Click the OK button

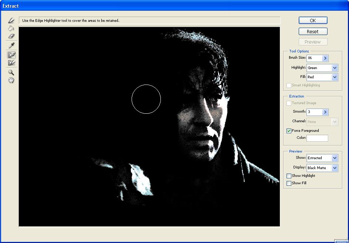pyautogui.click(x=313, y=20)
